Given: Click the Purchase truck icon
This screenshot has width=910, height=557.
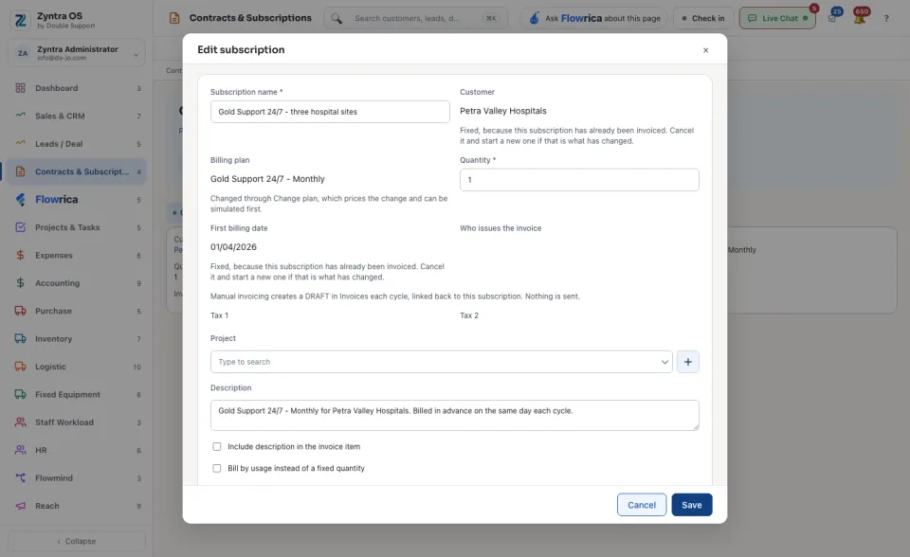Looking at the screenshot, I should 20,311.
